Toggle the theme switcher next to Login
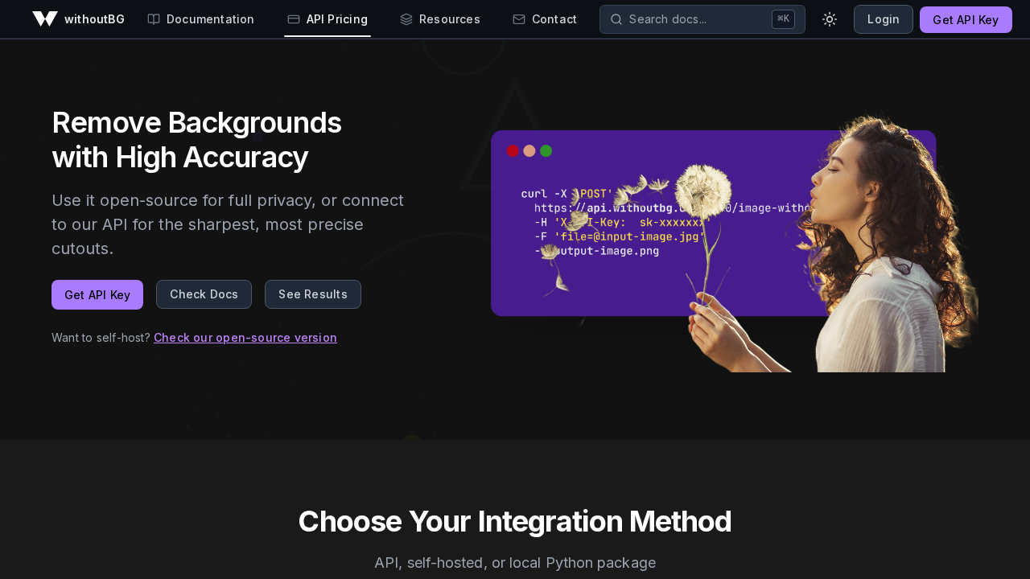Image resolution: width=1030 pixels, height=579 pixels. [829, 18]
